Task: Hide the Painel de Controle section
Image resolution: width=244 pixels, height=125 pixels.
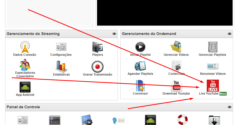Action: tap(230, 107)
